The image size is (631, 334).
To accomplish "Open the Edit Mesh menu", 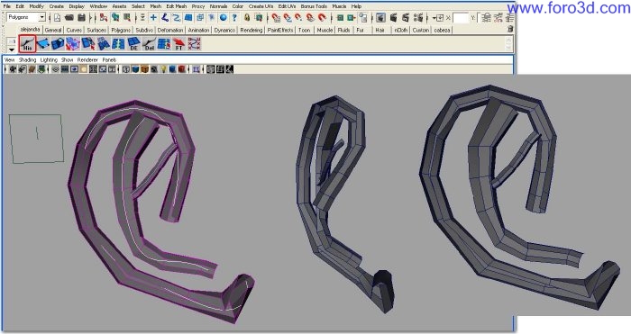I will coord(177,6).
